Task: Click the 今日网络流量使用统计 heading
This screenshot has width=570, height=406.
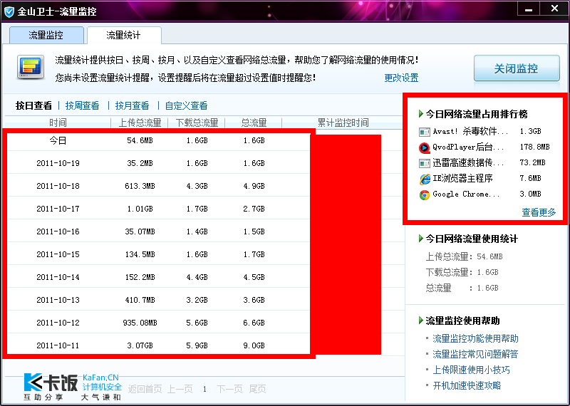Action: pos(472,239)
